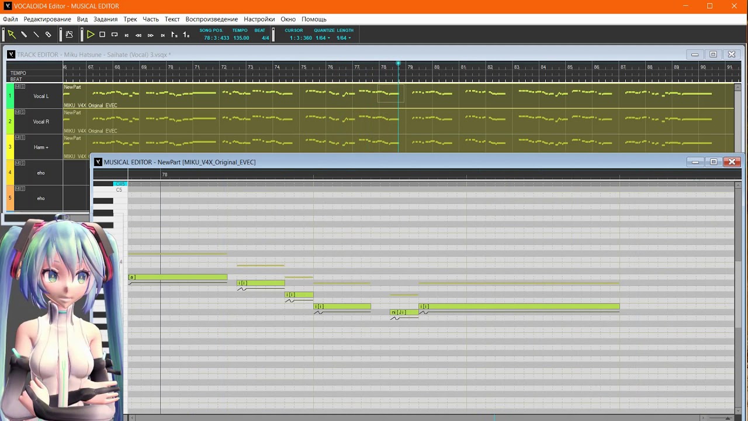Toggle loop playback button
The width and height of the screenshot is (748, 421).
tap(115, 34)
